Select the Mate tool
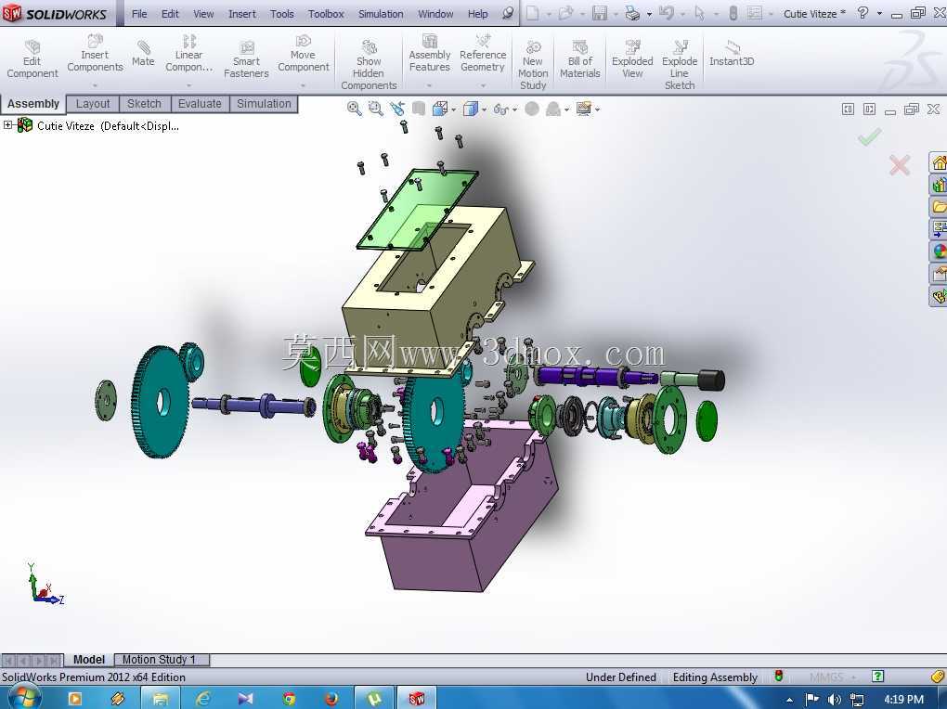 (x=143, y=53)
